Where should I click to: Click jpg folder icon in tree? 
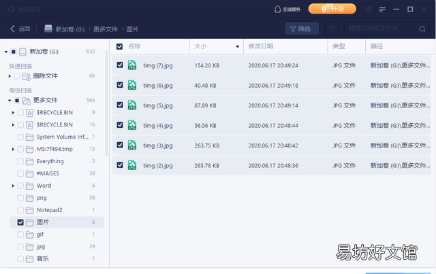pos(29,247)
